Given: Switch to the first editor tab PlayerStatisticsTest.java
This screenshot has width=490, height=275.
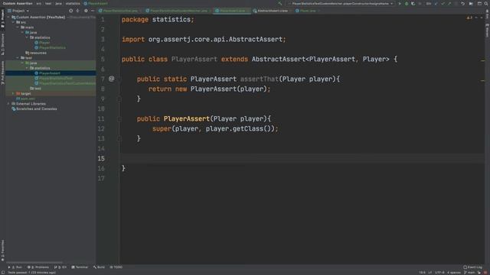Looking at the screenshot, I should click(x=120, y=11).
